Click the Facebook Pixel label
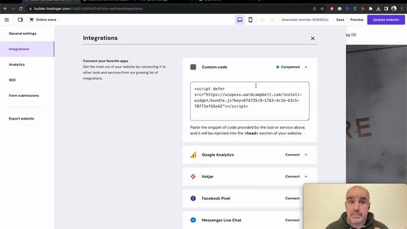Viewport: 407px width, 229px height. pyautogui.click(x=216, y=198)
